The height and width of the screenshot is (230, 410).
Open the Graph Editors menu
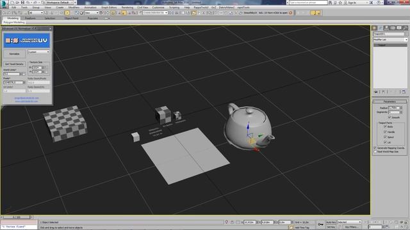click(109, 8)
